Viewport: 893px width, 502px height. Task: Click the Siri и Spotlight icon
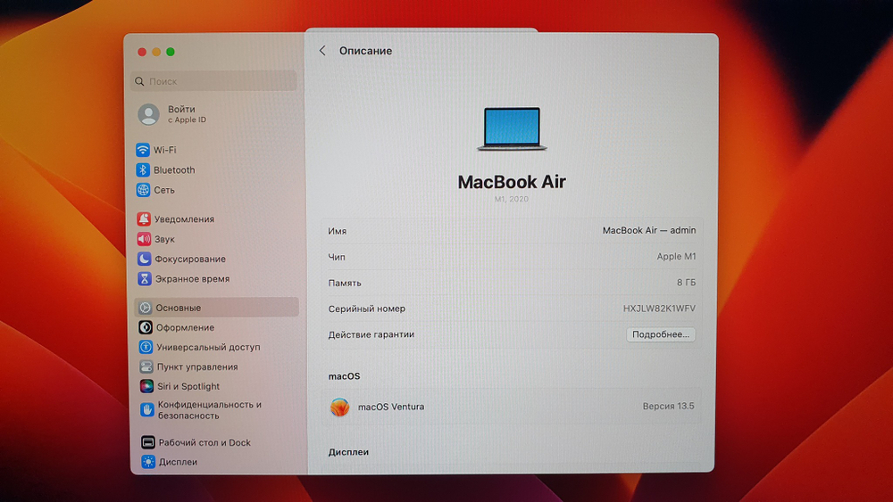click(146, 386)
